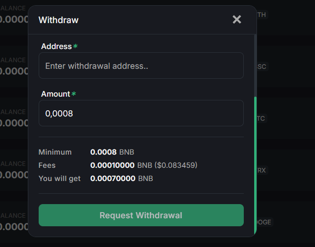Focus the withdrawal address input field
315x247 pixels.
click(x=141, y=66)
